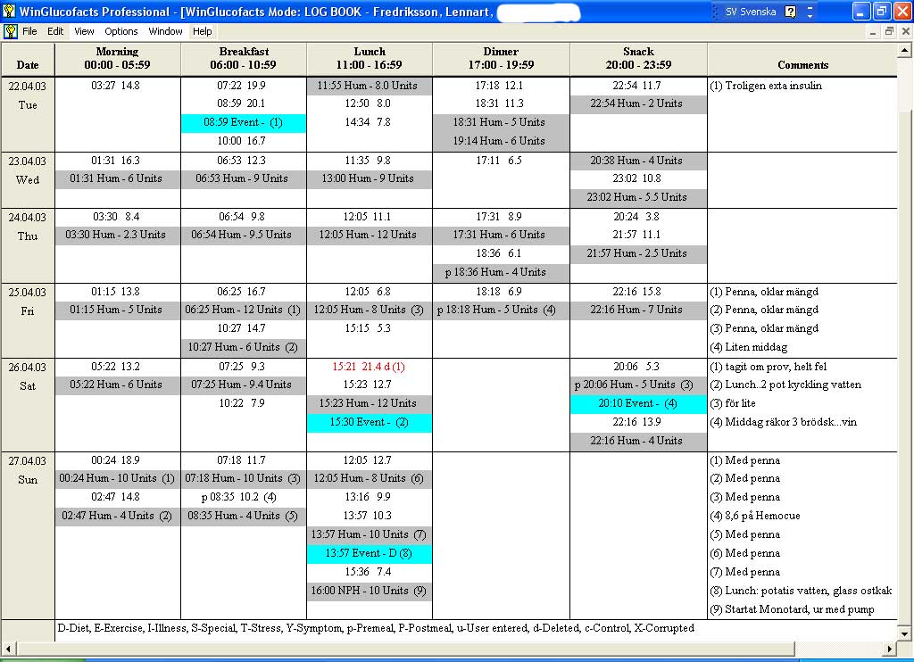Open the View menu
This screenshot has height=662, width=914.
[84, 31]
